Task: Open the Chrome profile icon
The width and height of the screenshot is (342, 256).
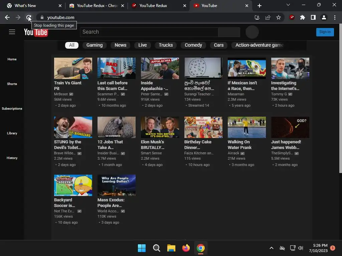Action: click(324, 17)
